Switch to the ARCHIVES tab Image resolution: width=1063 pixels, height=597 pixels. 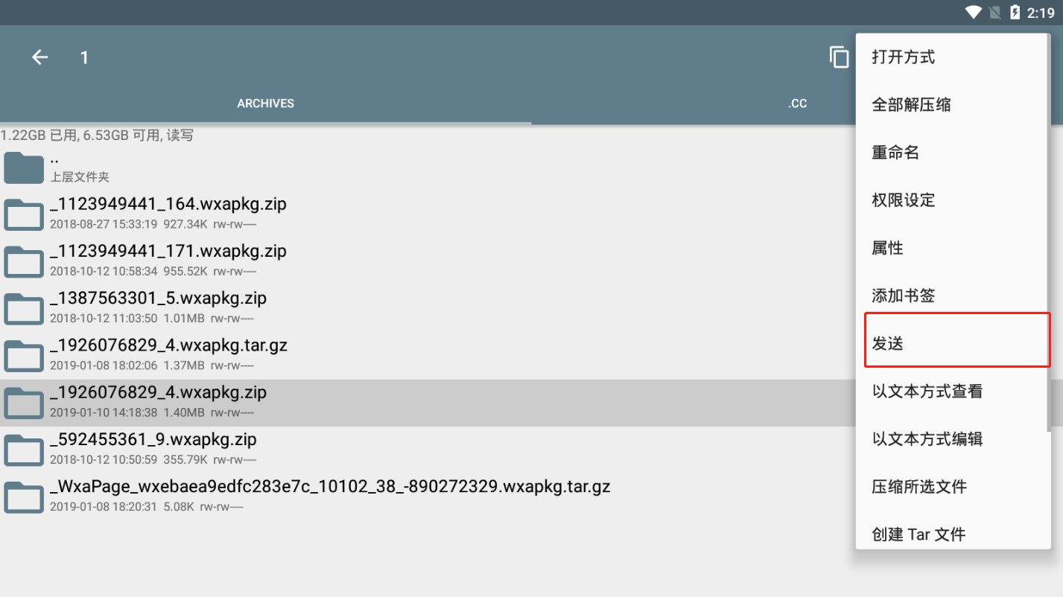click(266, 103)
